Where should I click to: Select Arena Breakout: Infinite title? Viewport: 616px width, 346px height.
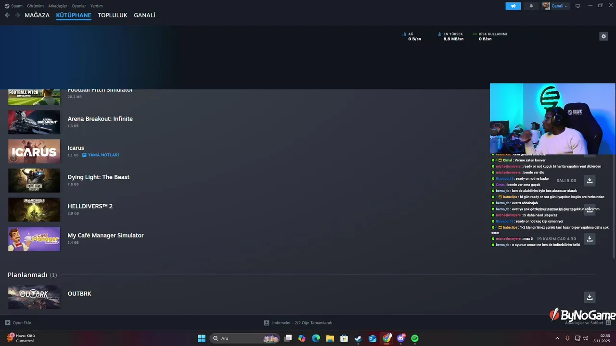100,119
